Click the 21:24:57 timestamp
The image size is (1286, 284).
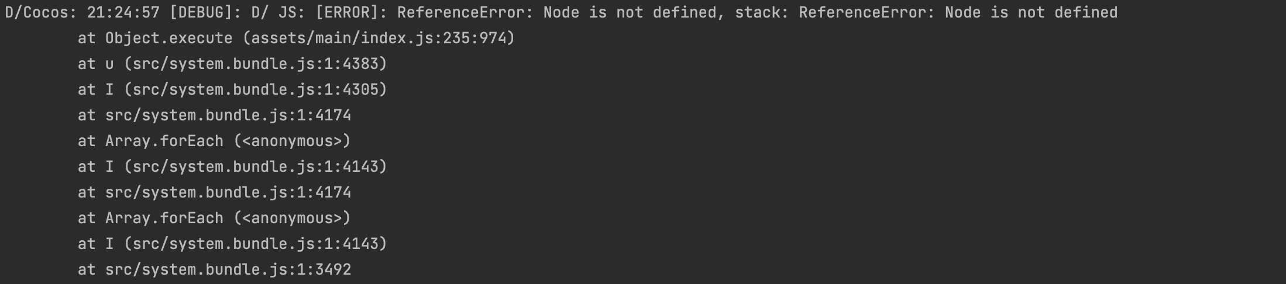pyautogui.click(x=123, y=12)
